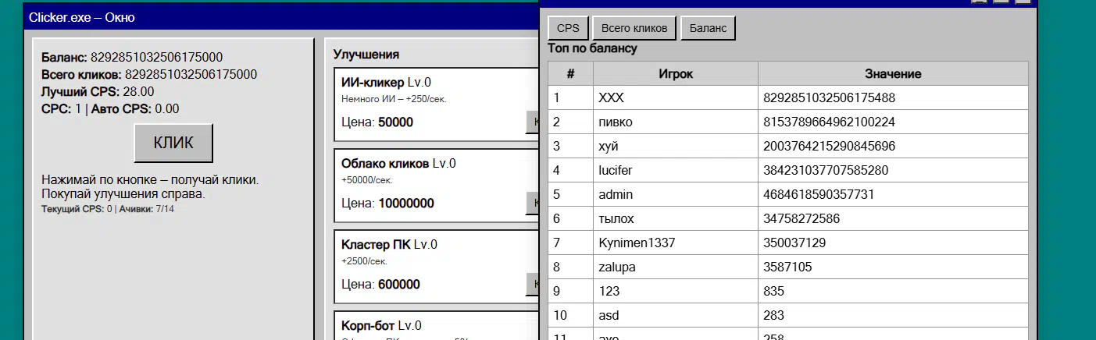Click player lucifer in the table
Screen dimensions: 1096x340
[x=616, y=170]
